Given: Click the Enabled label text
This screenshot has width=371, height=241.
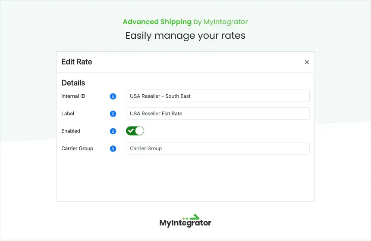Looking at the screenshot, I should (x=71, y=131).
